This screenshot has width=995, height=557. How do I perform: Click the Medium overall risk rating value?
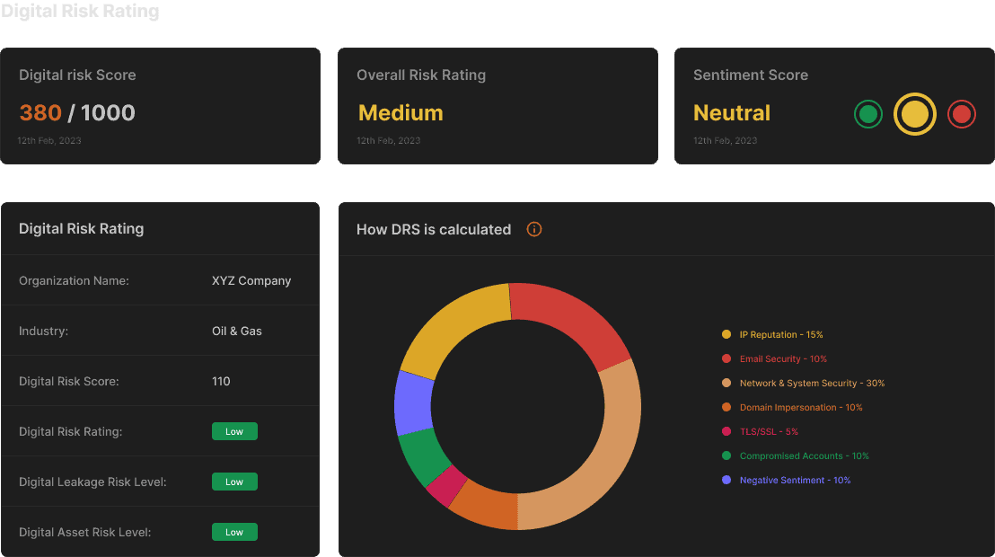[401, 113]
